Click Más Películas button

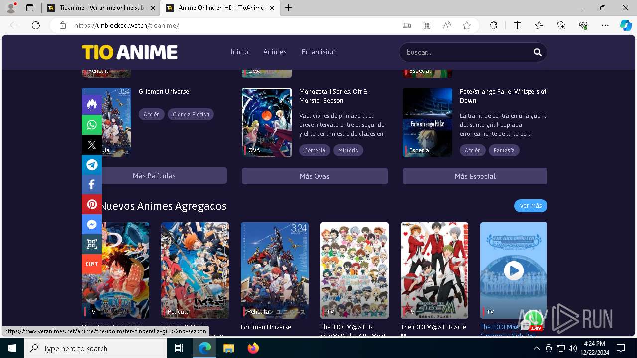pos(154,176)
